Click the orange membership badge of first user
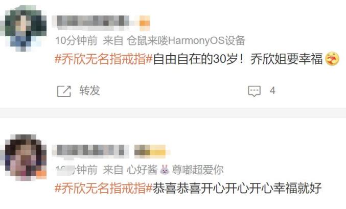Viewport: 346px width, 209px height. 145,23
